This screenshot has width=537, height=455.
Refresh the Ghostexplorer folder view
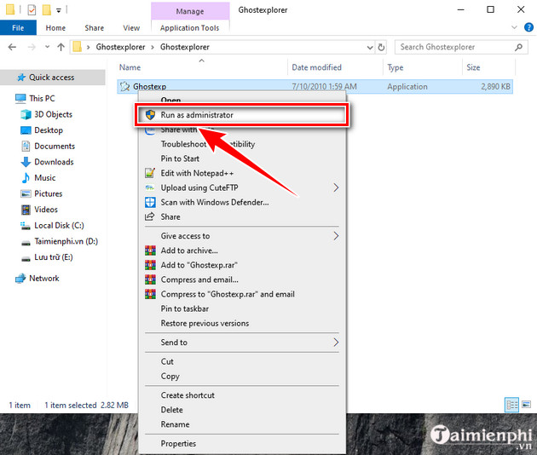click(x=381, y=47)
